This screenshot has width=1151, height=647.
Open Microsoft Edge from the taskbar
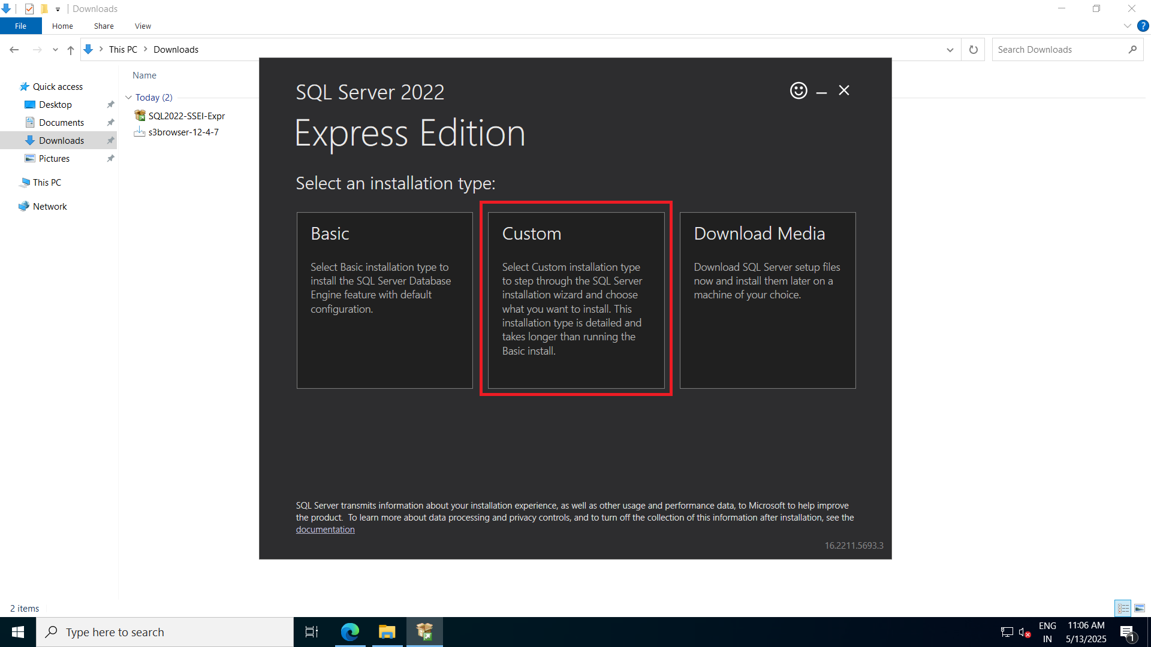[349, 632]
